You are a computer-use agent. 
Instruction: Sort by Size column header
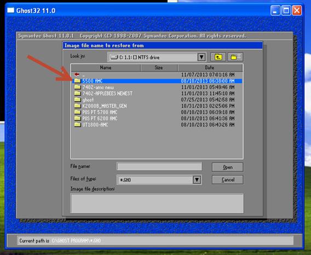[159, 68]
